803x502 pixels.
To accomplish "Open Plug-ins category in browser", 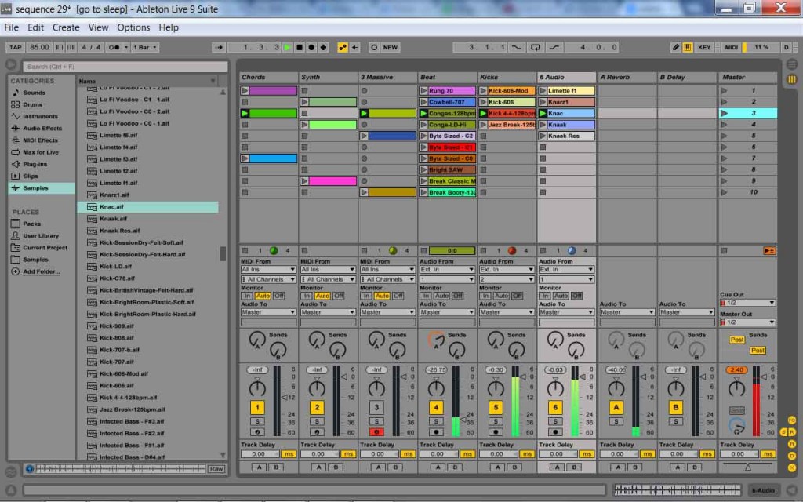I will (35, 164).
